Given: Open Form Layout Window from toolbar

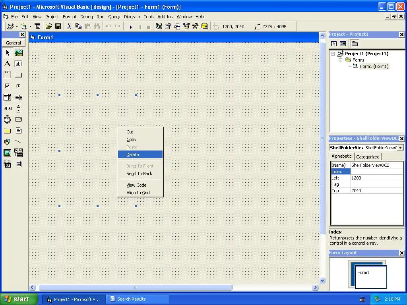Looking at the screenshot, I should [x=177, y=26].
